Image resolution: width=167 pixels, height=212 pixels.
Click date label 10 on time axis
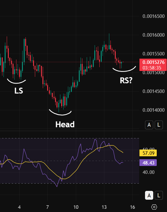point(76,207)
